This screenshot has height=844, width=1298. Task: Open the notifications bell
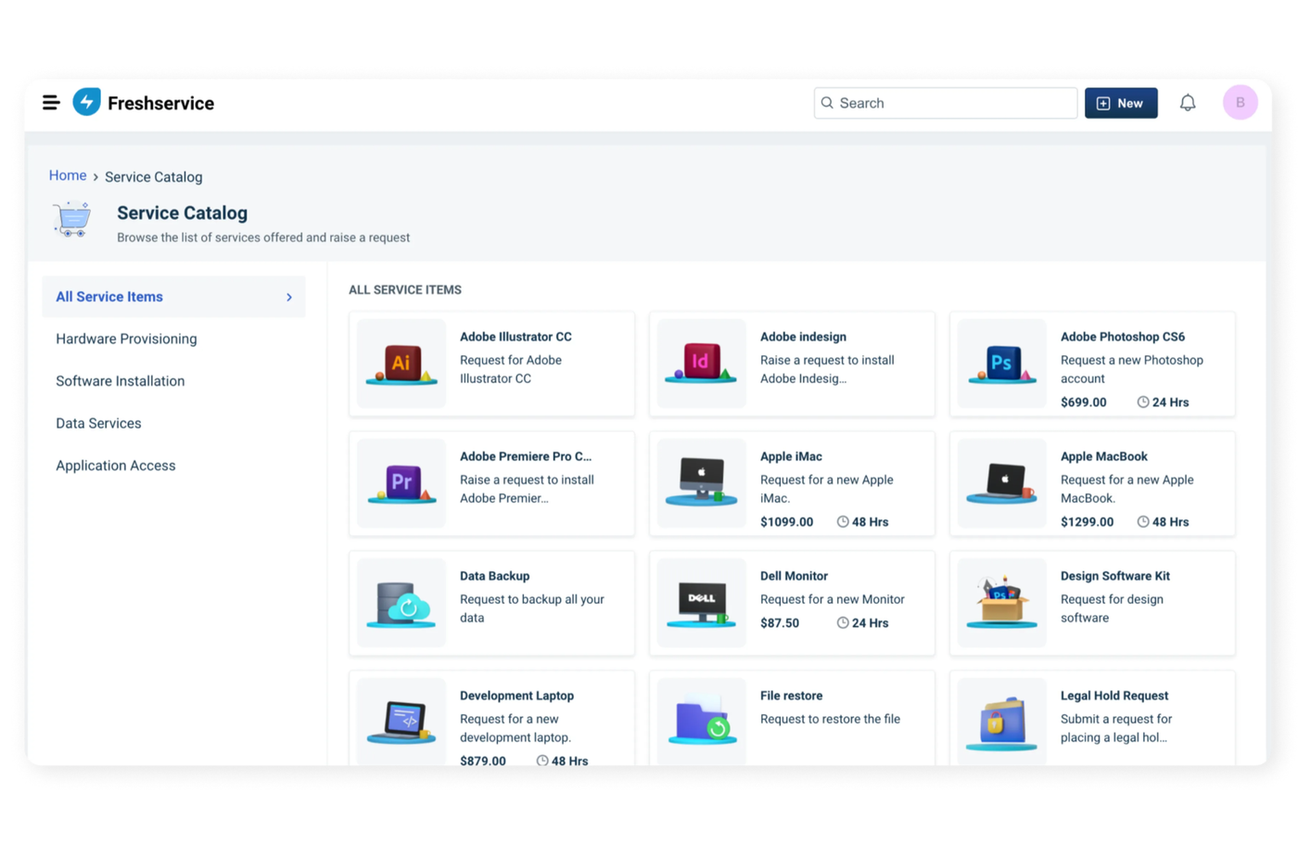(x=1188, y=103)
